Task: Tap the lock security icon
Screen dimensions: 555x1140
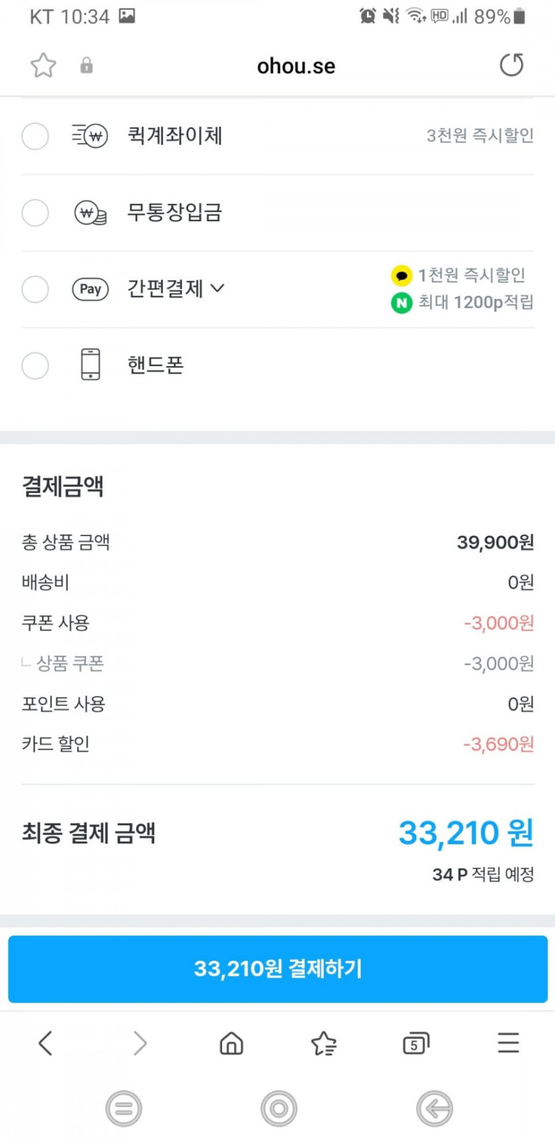Action: tap(86, 65)
